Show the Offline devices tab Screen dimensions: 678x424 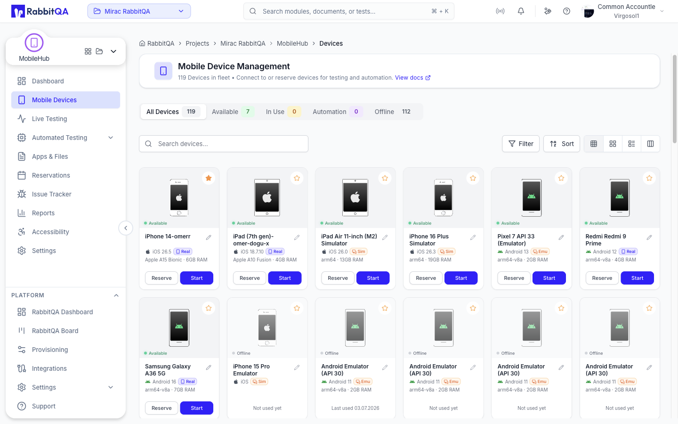(393, 112)
